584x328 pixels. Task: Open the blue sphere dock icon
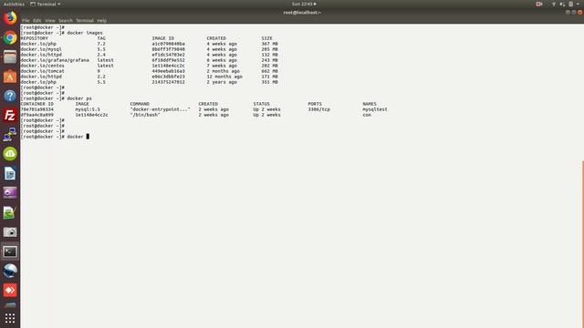tap(10, 271)
